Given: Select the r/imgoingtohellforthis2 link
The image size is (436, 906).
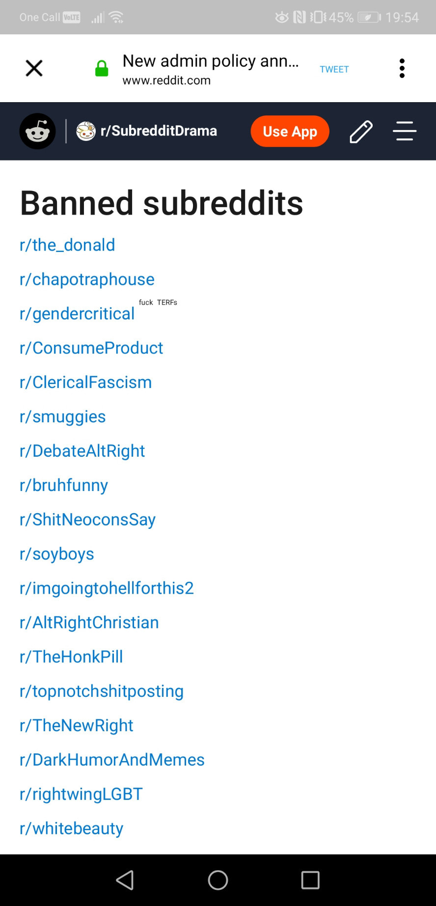Looking at the screenshot, I should (x=107, y=588).
